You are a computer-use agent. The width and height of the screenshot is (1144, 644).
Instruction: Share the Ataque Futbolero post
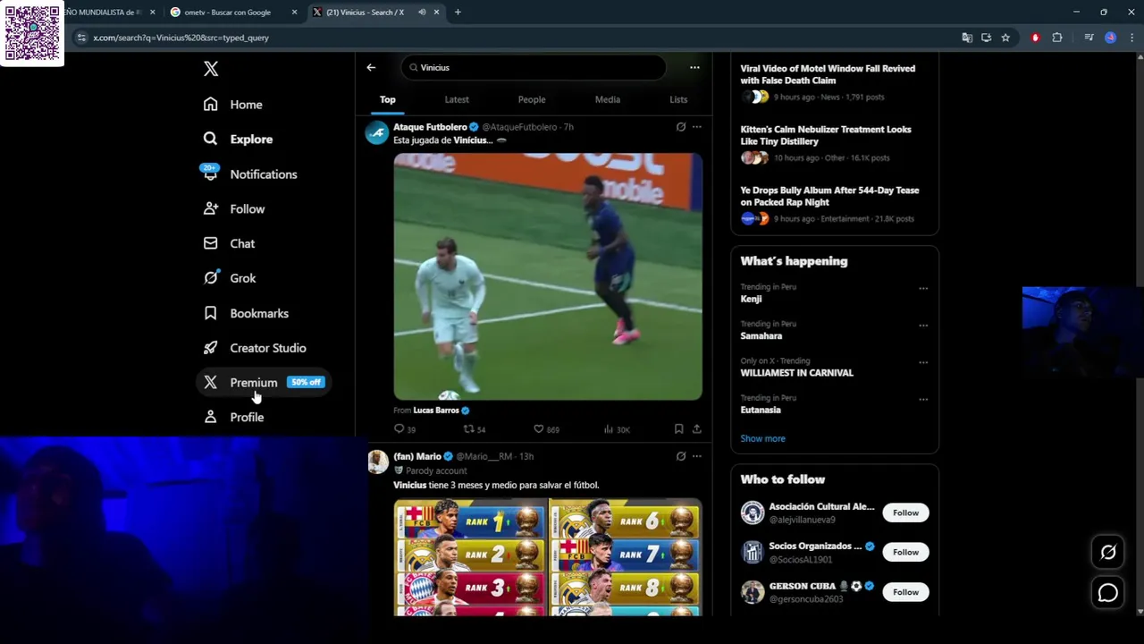tap(697, 429)
